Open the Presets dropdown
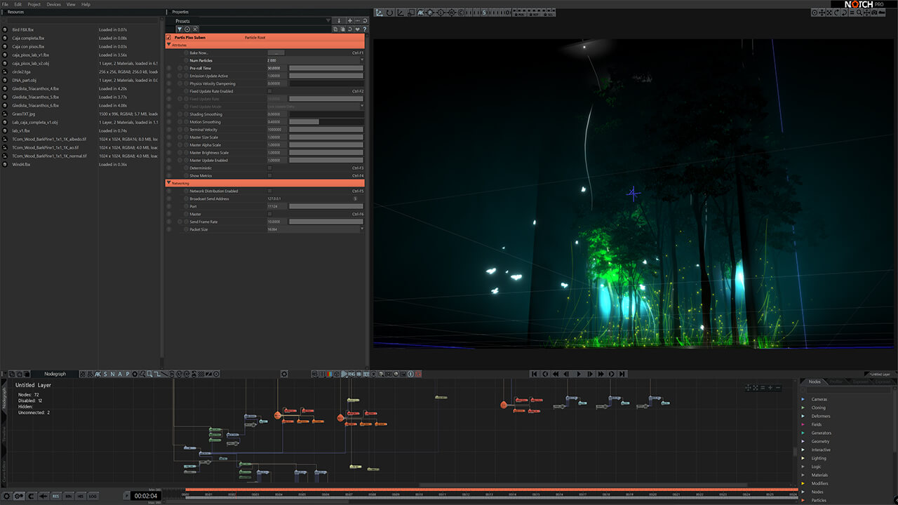 coord(328,21)
